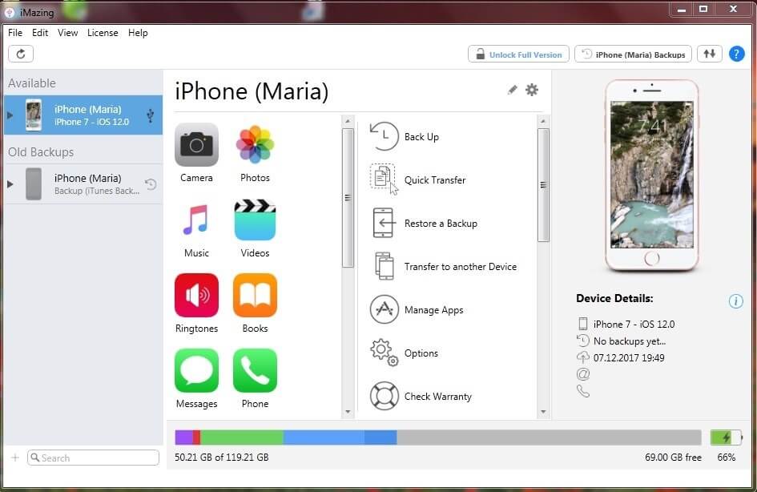Click 'No backups yet...' text
Image resolution: width=757 pixels, height=492 pixels.
coord(630,341)
